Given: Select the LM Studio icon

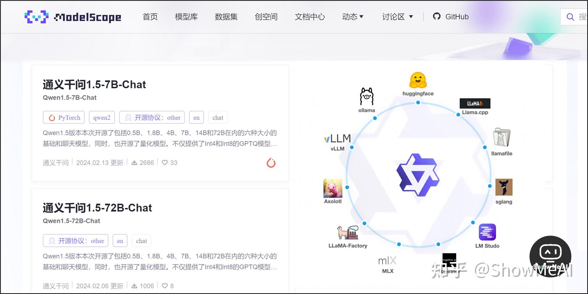Looking at the screenshot, I should (487, 232).
